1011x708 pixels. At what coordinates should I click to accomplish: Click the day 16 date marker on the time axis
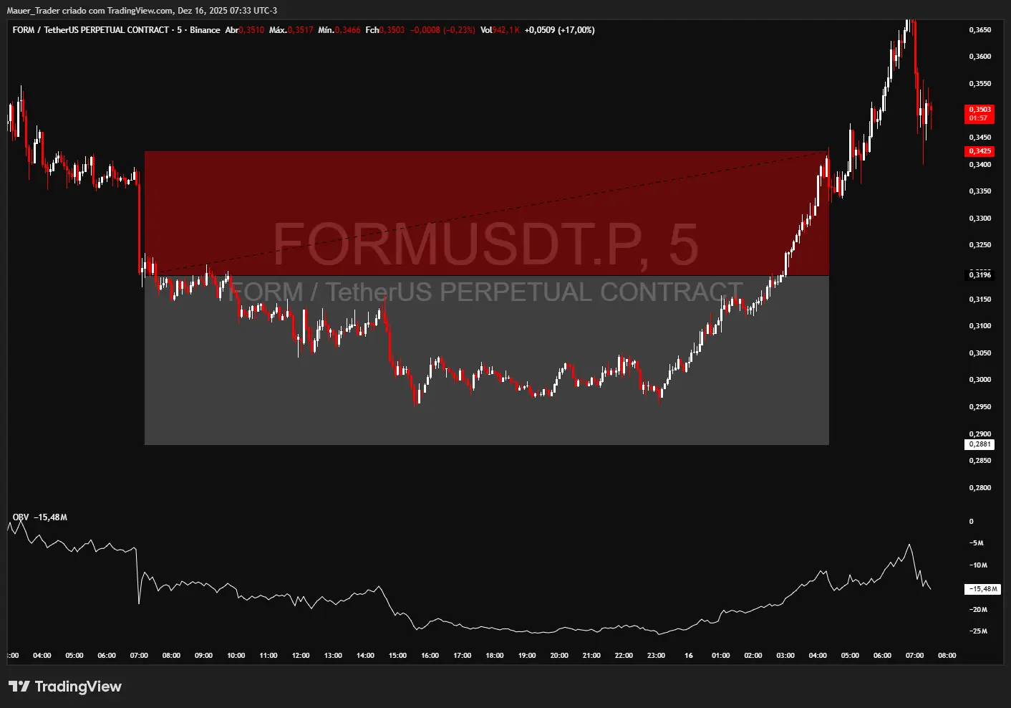[689, 656]
